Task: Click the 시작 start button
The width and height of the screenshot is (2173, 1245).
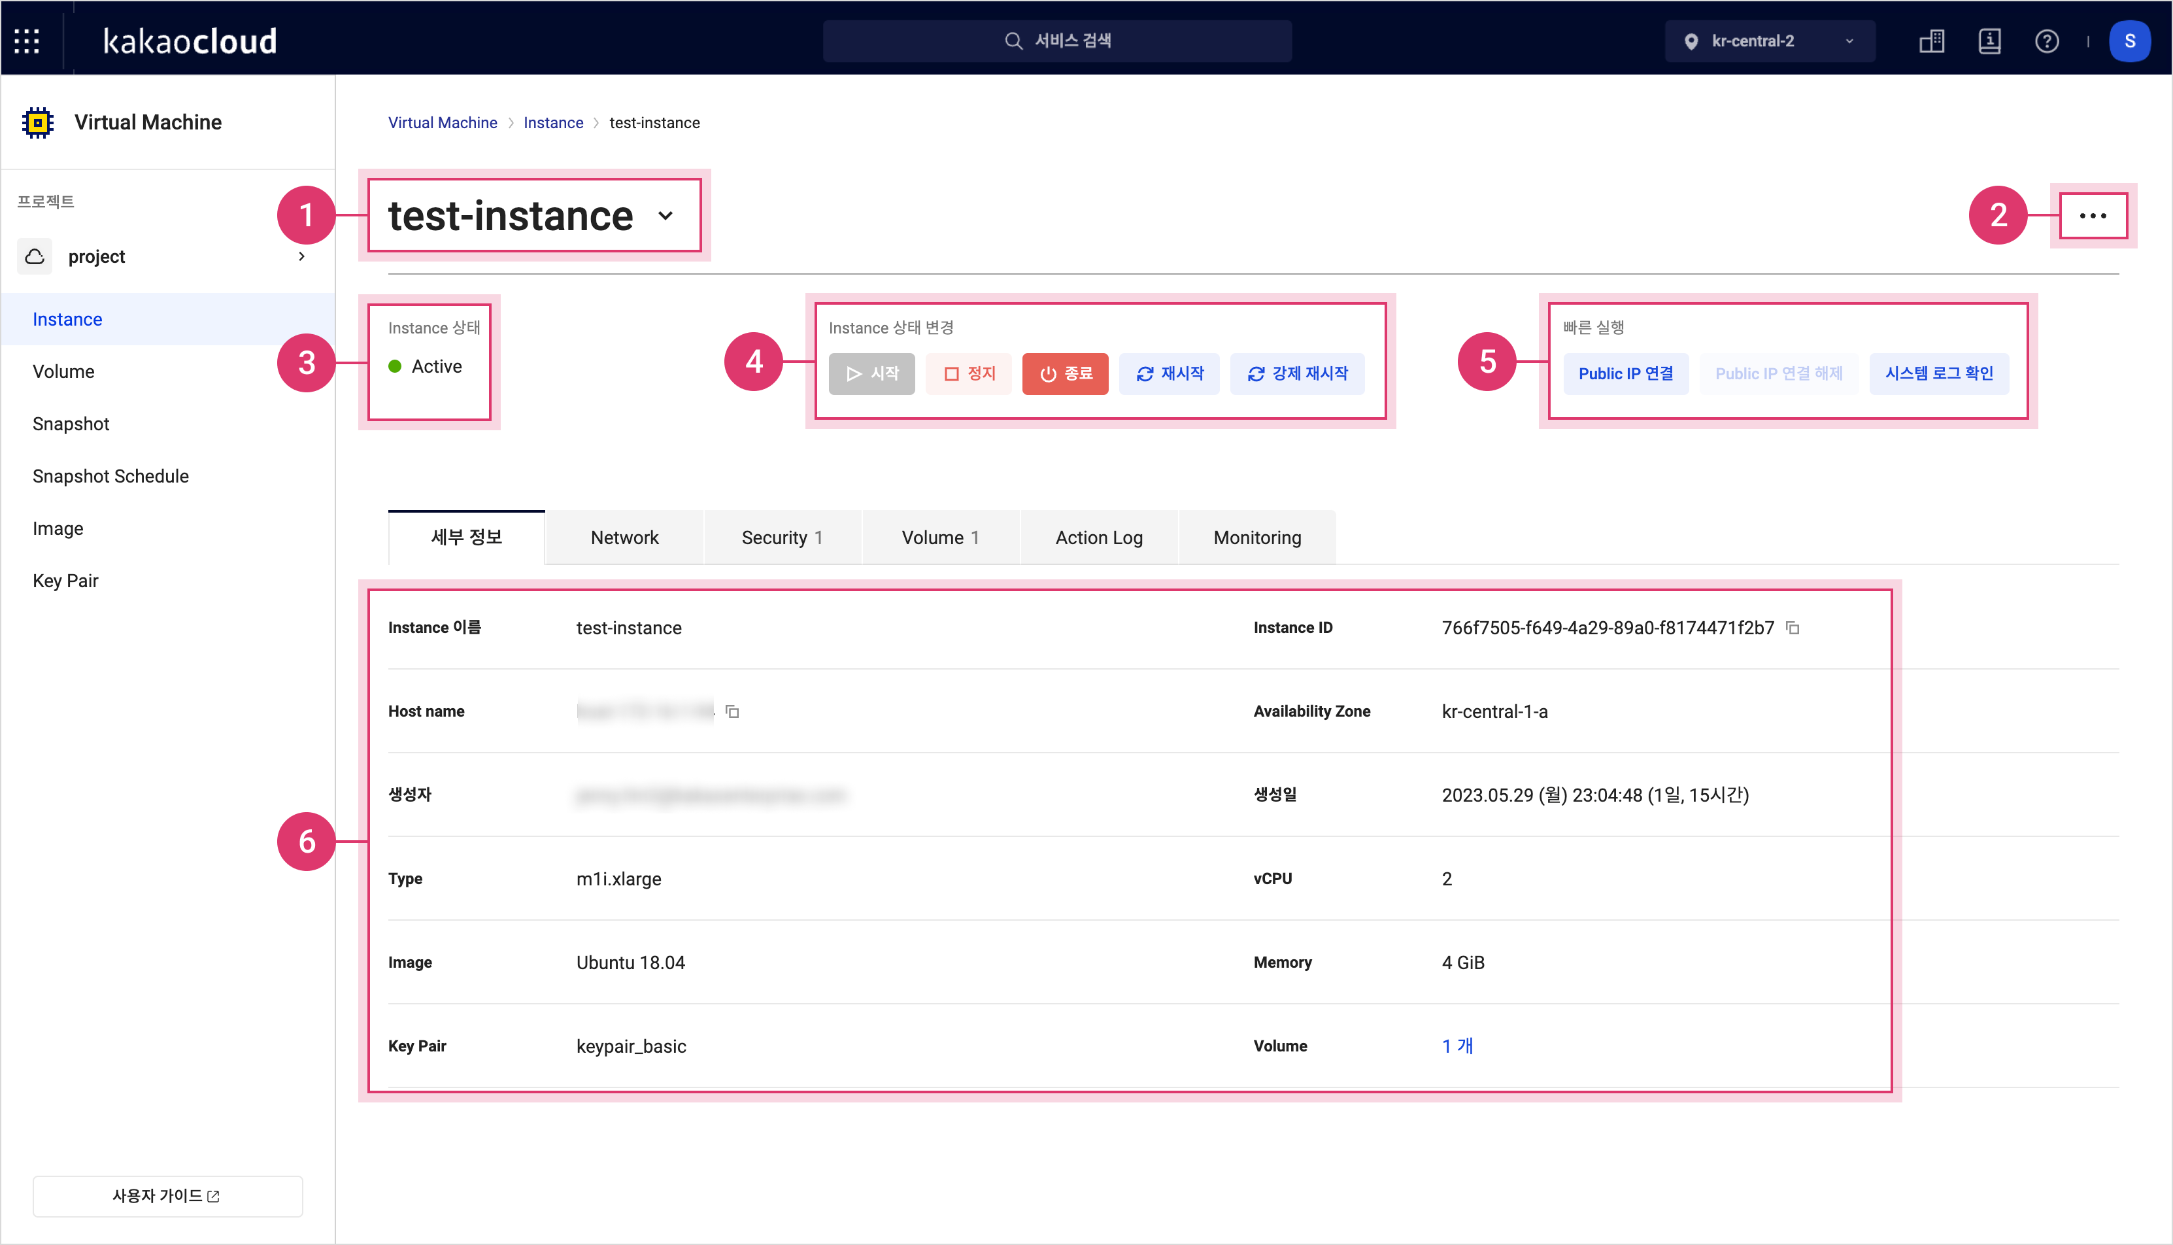Action: [x=871, y=373]
